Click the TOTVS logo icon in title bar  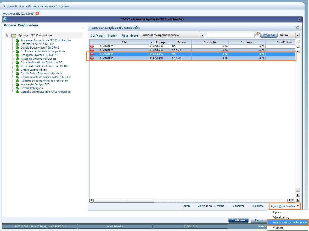[5, 19]
